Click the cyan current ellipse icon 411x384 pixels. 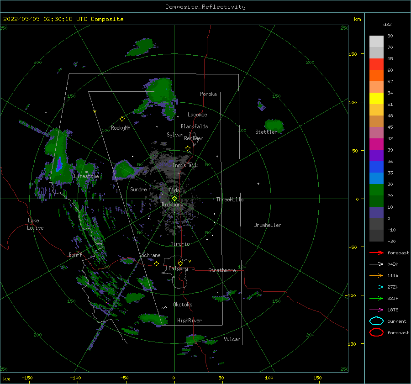coord(376,321)
